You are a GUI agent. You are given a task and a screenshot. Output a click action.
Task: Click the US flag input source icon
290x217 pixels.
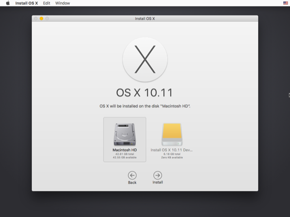point(286,3)
